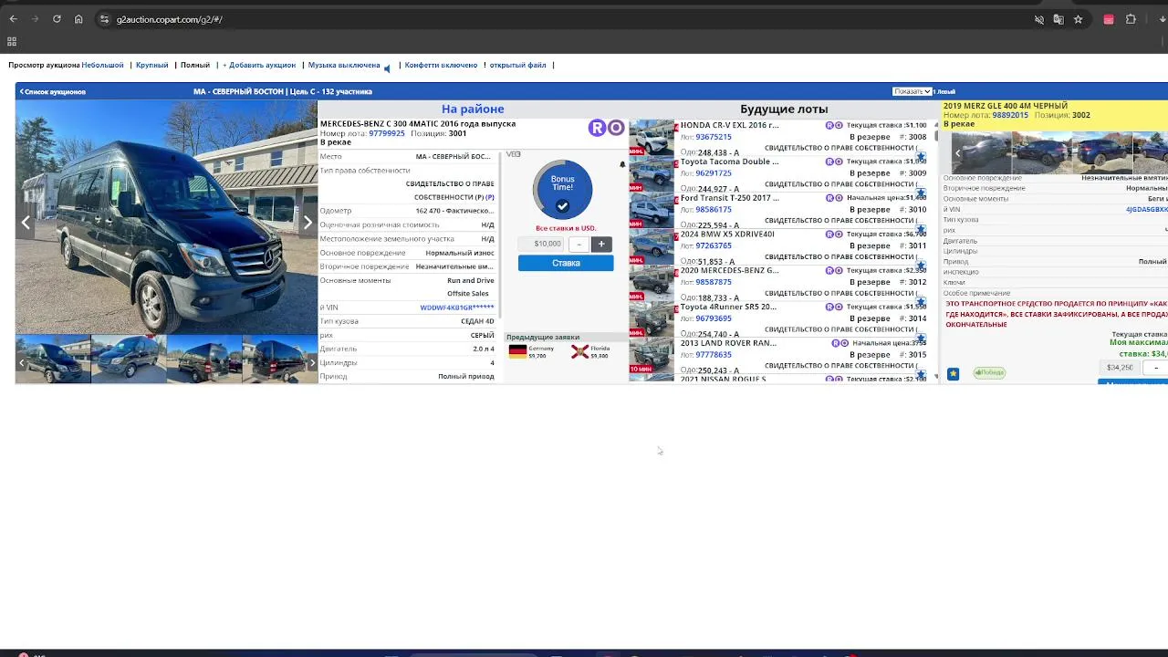The height and width of the screenshot is (657, 1168).
Task: Click the bell notification icon
Action: coord(622,165)
